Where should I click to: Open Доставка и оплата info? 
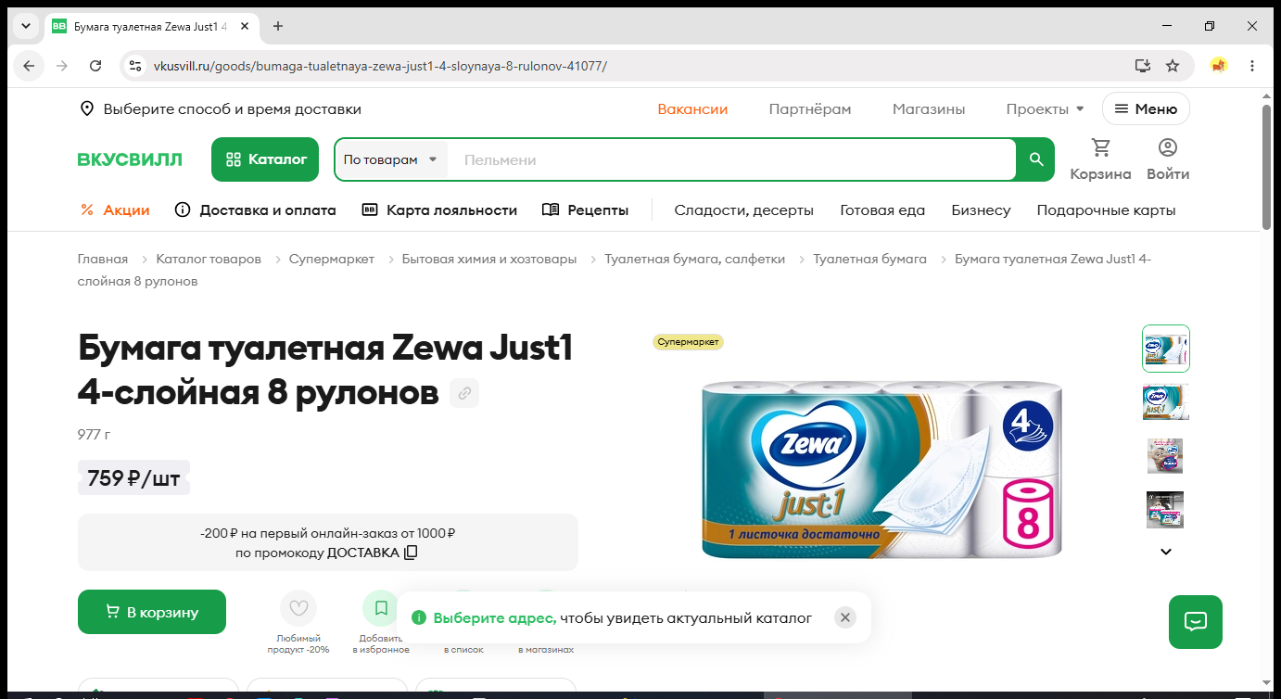pyautogui.click(x=256, y=210)
